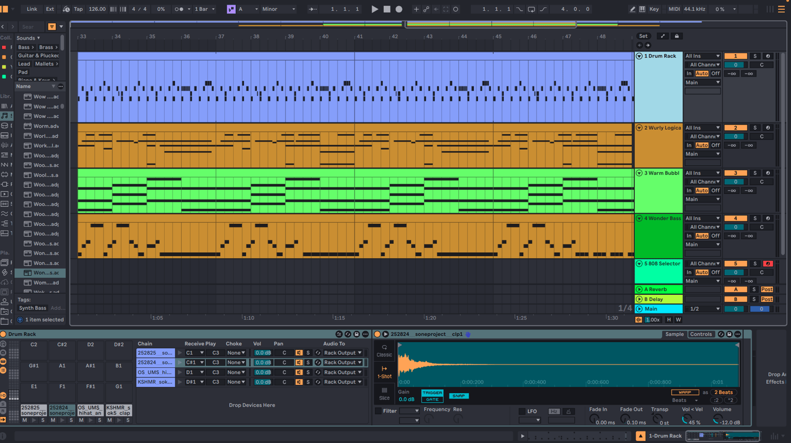The width and height of the screenshot is (791, 443).
Task: Click the Session Record circle icon
Action: [x=456, y=9]
